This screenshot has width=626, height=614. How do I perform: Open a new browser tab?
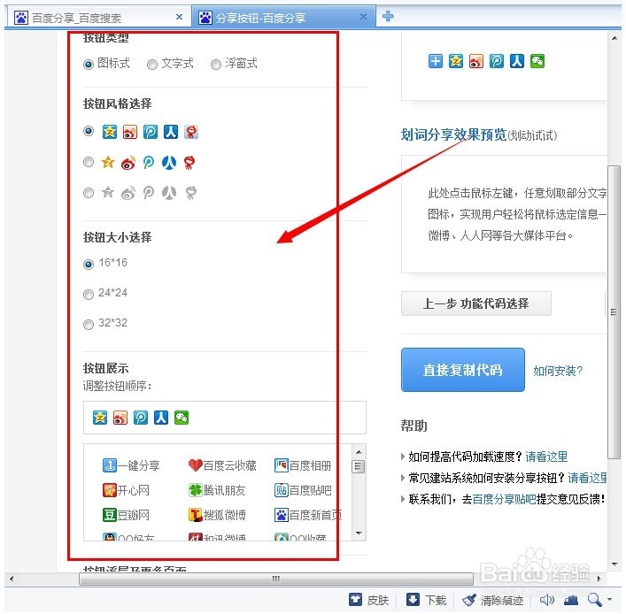point(388,16)
